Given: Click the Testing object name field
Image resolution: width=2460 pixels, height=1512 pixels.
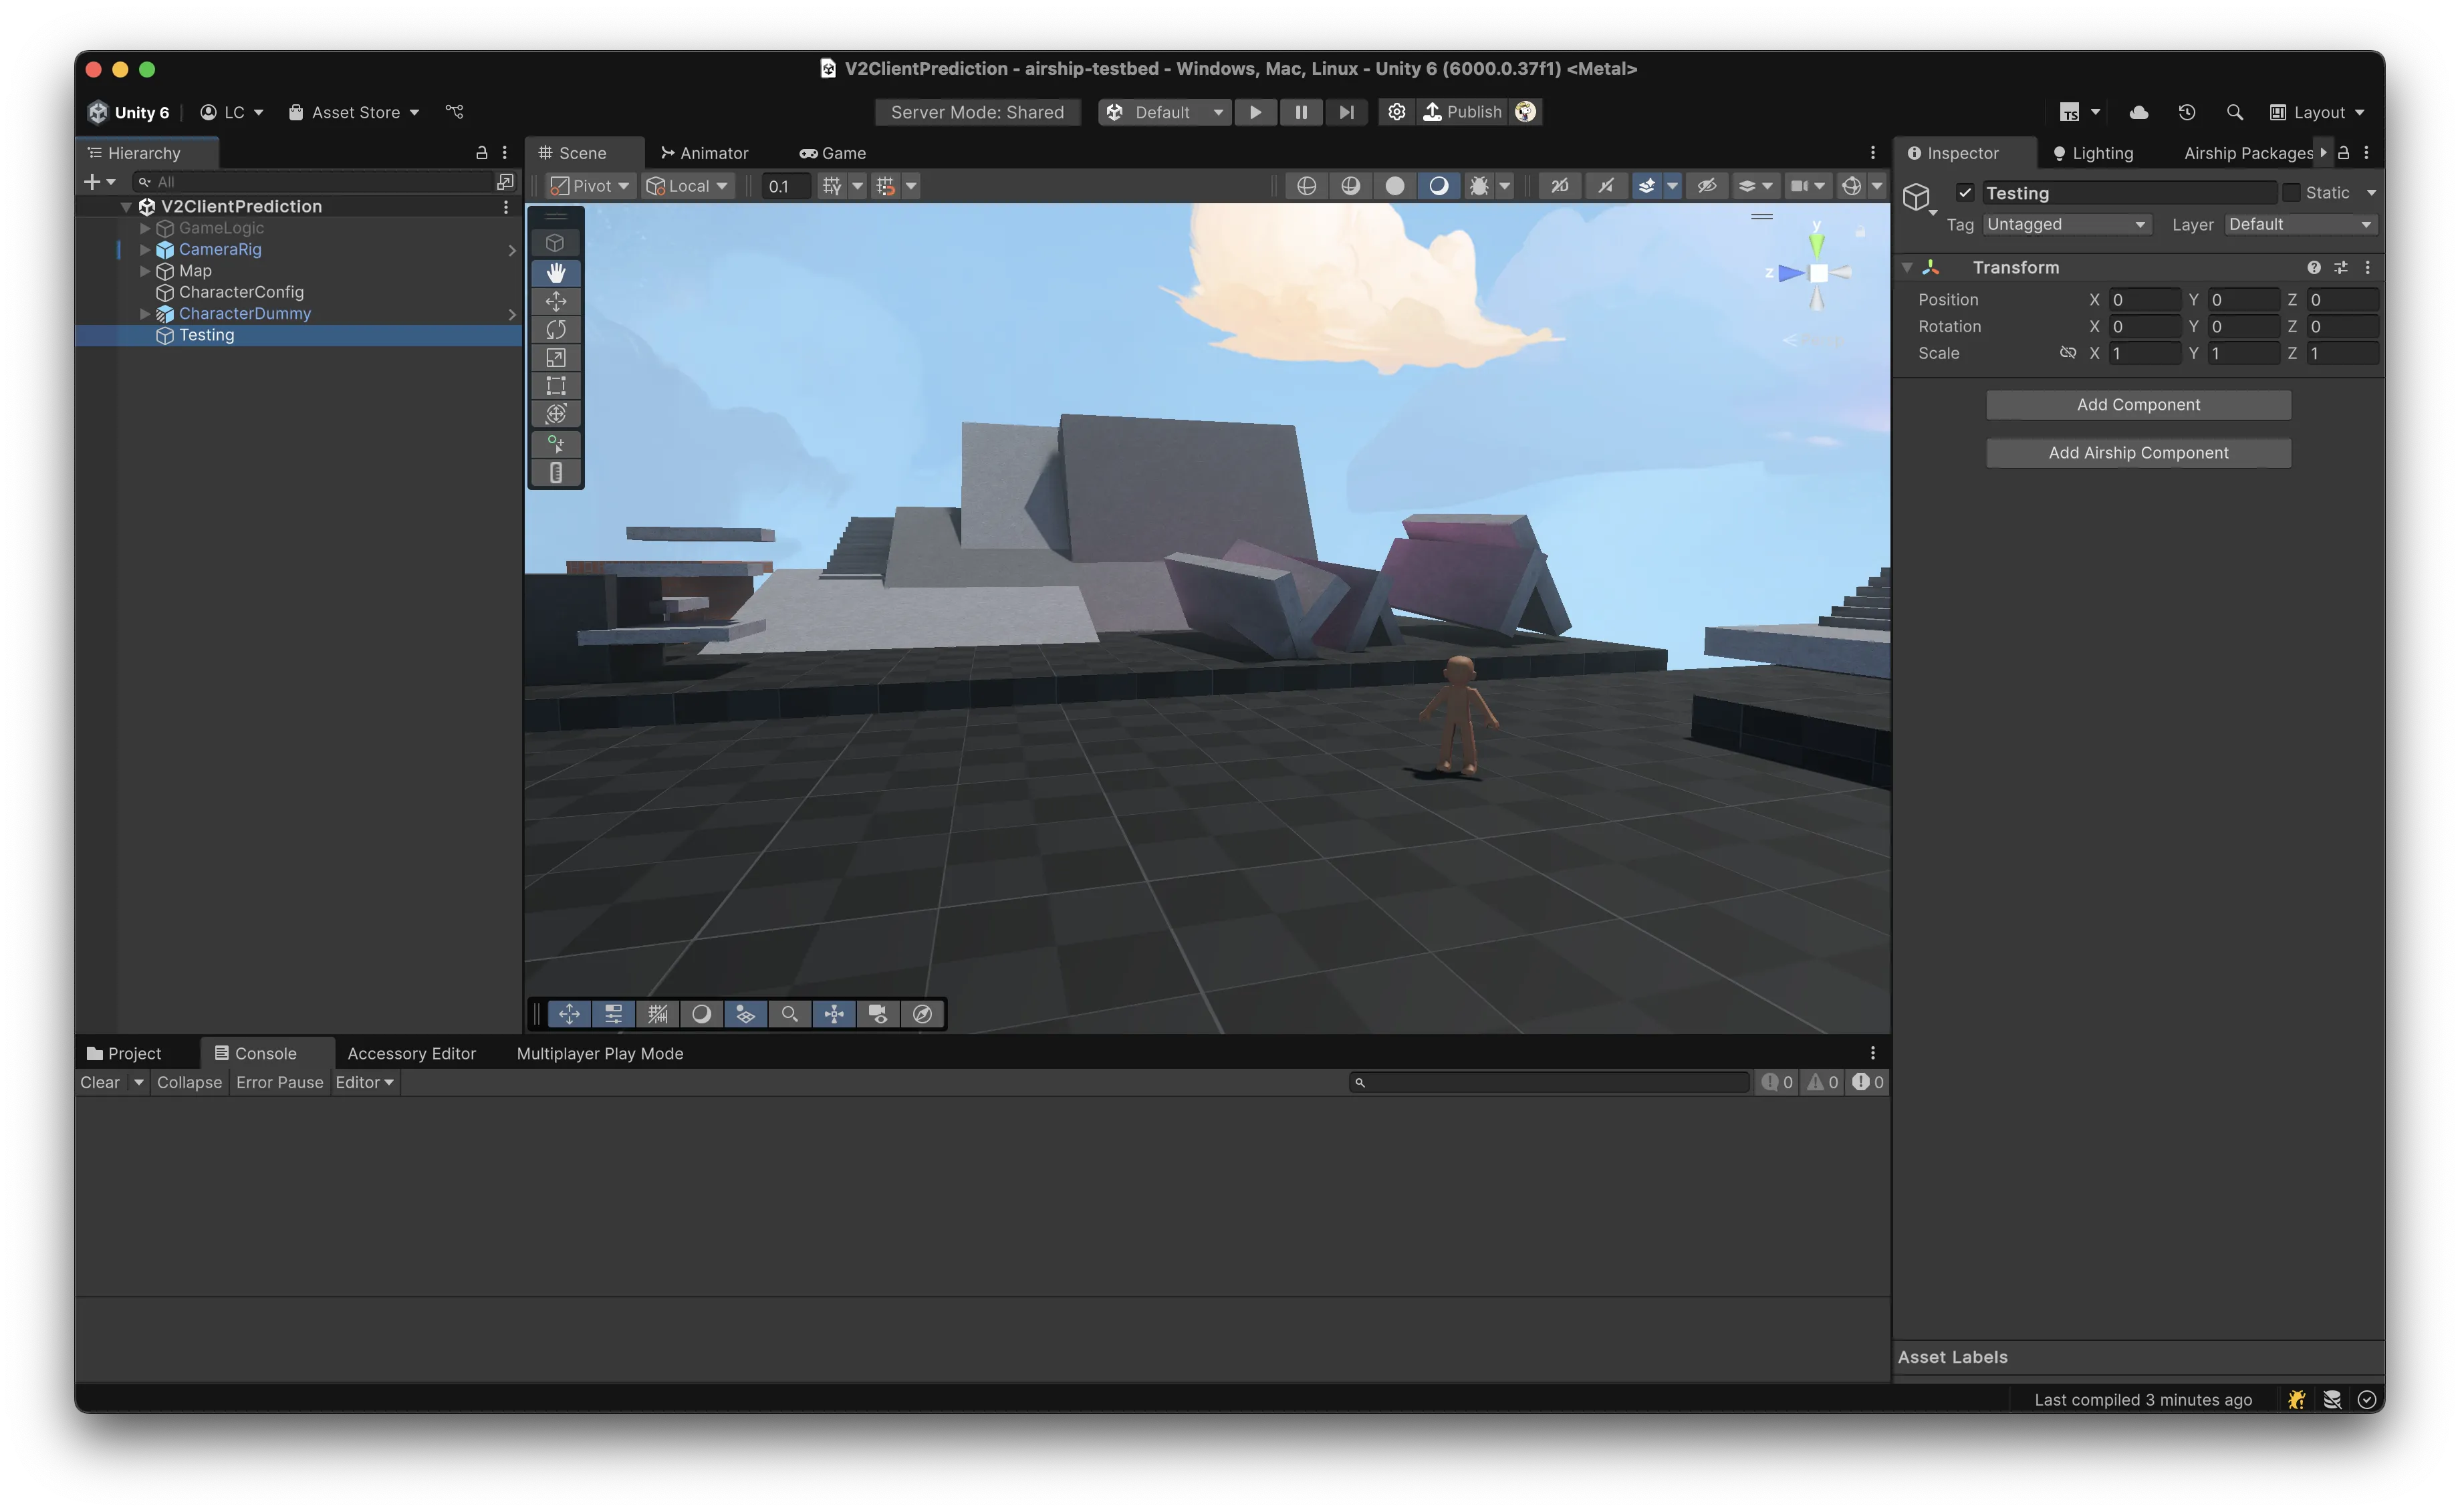Looking at the screenshot, I should click(2130, 193).
